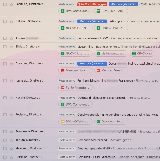Open the CF-CV.xlsx attachment

pyautogui.click(x=142, y=54)
